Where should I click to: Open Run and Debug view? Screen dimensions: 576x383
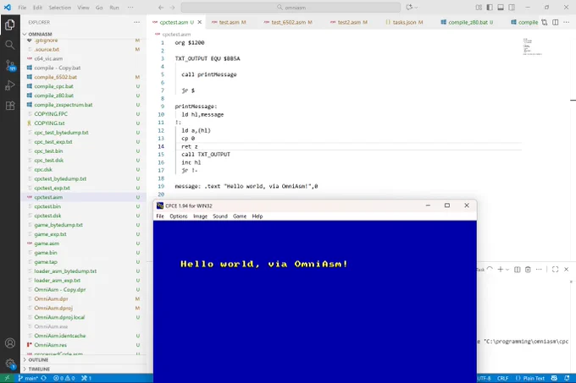click(10, 85)
